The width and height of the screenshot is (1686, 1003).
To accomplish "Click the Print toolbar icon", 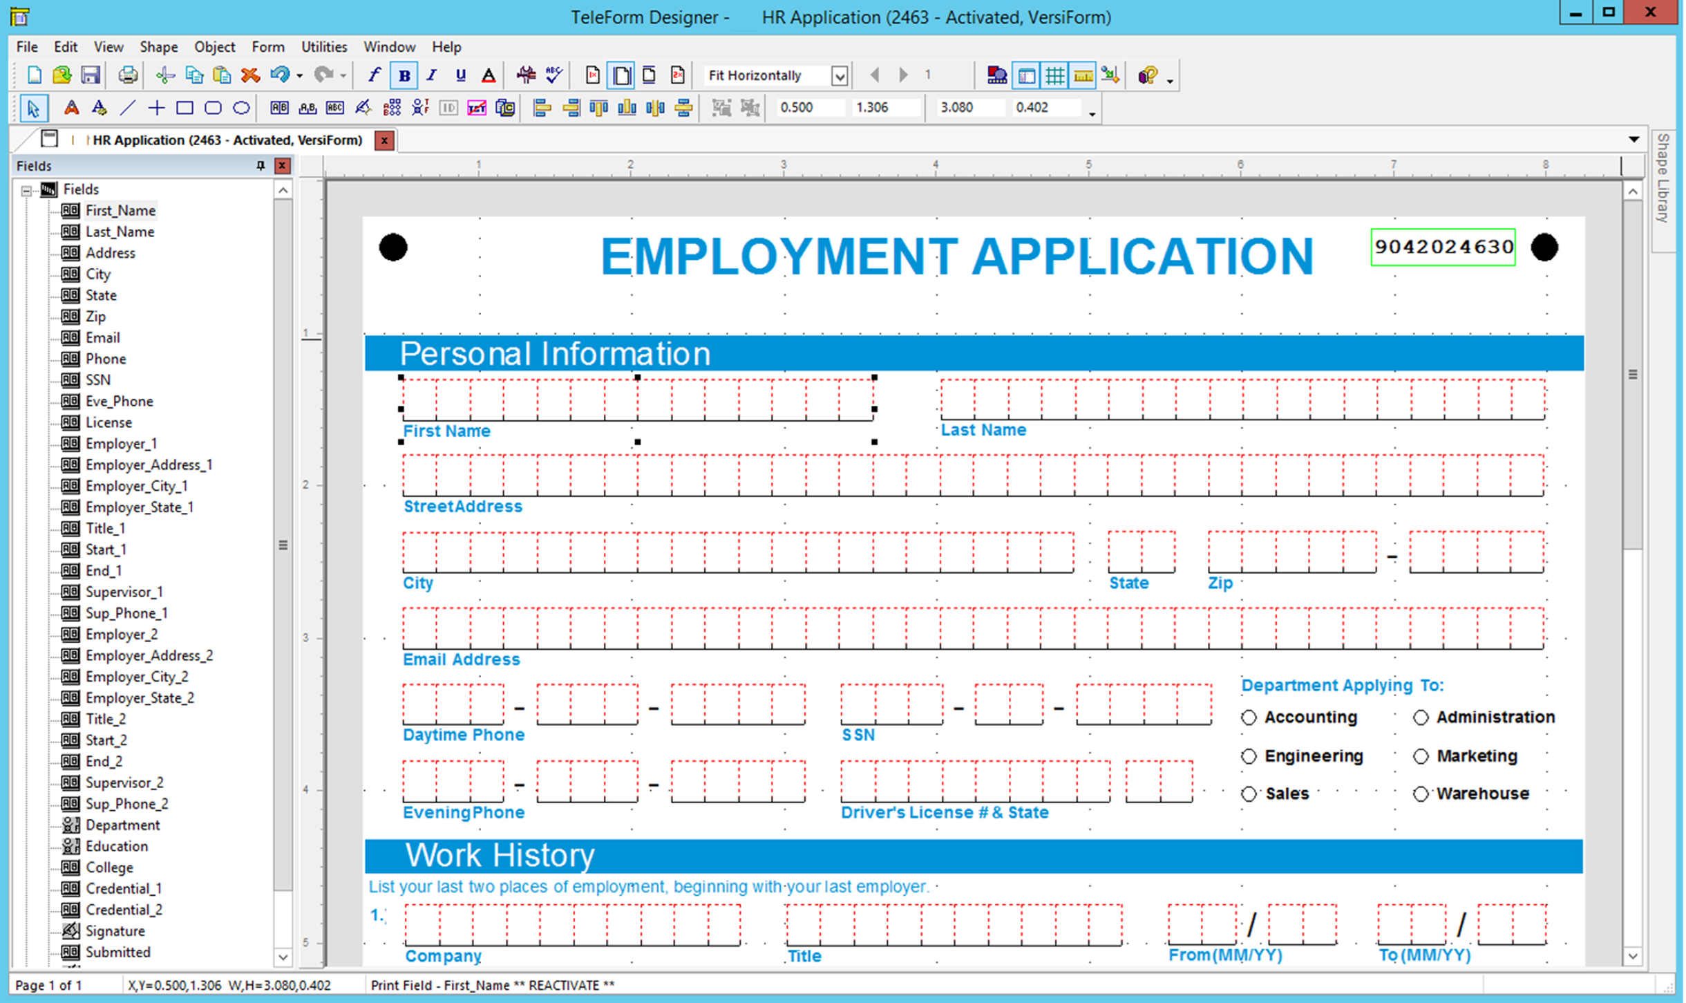I will (127, 75).
